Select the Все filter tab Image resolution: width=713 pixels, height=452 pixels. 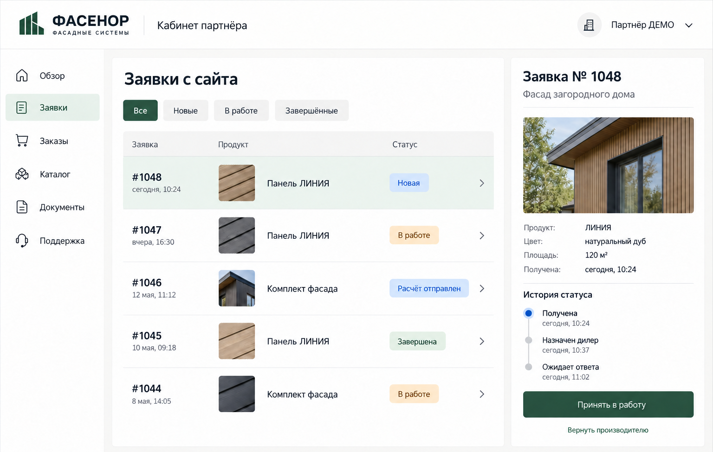[140, 110]
